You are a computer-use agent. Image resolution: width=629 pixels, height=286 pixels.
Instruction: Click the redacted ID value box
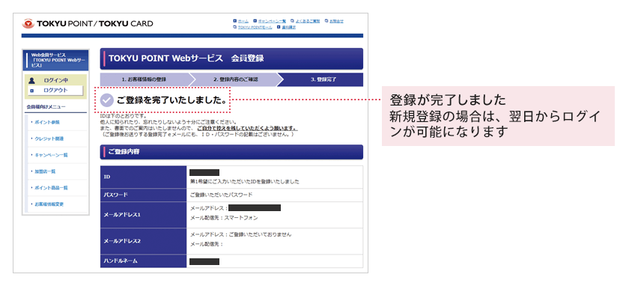pyautogui.click(x=204, y=172)
